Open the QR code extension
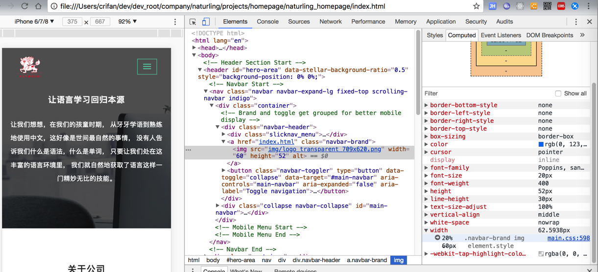598x272 pixels. pyautogui.click(x=547, y=6)
